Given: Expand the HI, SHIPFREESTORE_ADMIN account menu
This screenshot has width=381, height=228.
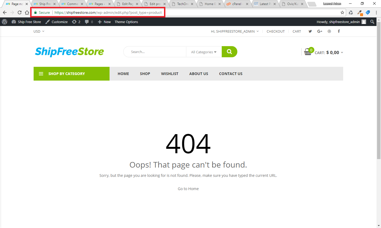Looking at the screenshot, I should [235, 31].
